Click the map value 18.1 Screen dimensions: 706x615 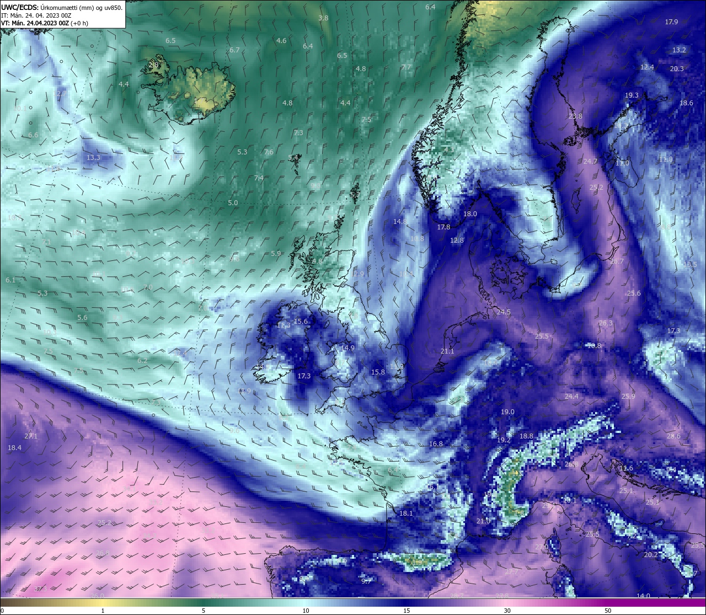click(x=406, y=514)
